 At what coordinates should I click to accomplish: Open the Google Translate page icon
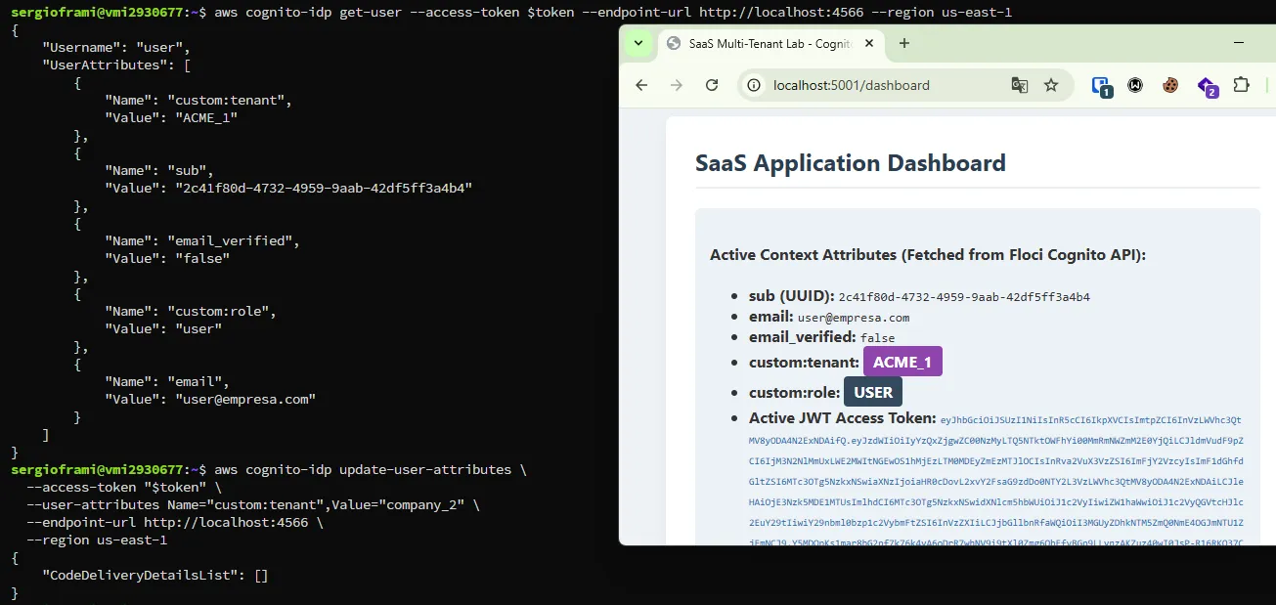[x=1020, y=85]
